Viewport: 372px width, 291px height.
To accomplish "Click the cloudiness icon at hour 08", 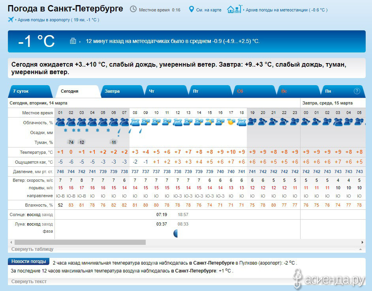I will pos(135,122).
